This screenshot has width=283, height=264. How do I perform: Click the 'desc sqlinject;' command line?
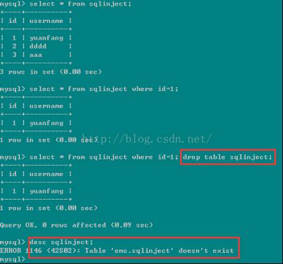(61, 242)
